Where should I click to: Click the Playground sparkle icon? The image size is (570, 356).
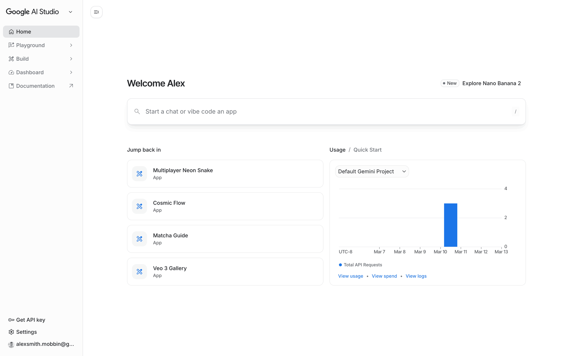coord(11,45)
